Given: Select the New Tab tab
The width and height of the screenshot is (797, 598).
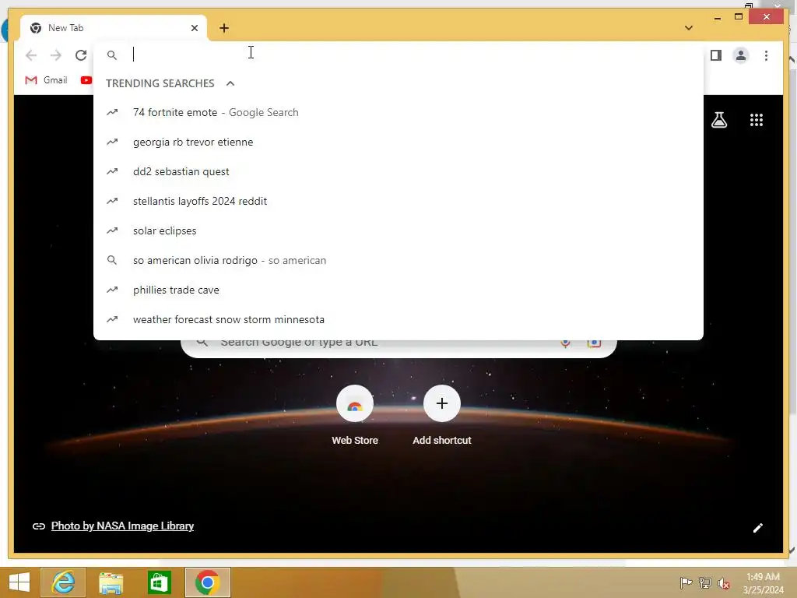Looking at the screenshot, I should coord(114,28).
